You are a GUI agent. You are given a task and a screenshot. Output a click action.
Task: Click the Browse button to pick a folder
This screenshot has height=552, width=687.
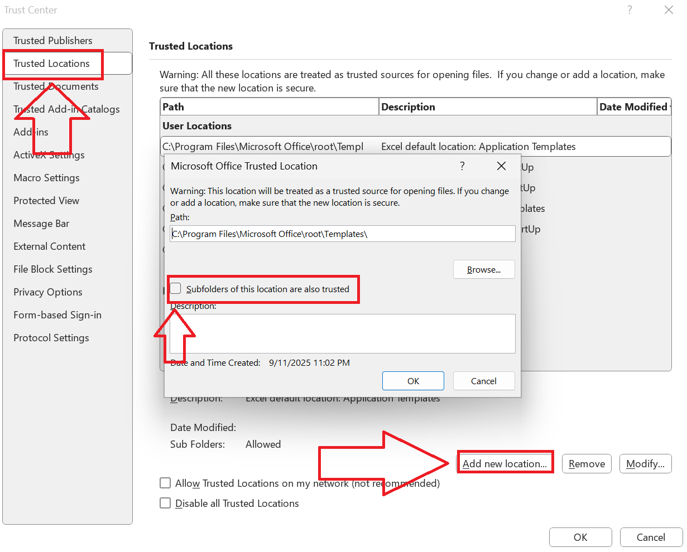[483, 269]
